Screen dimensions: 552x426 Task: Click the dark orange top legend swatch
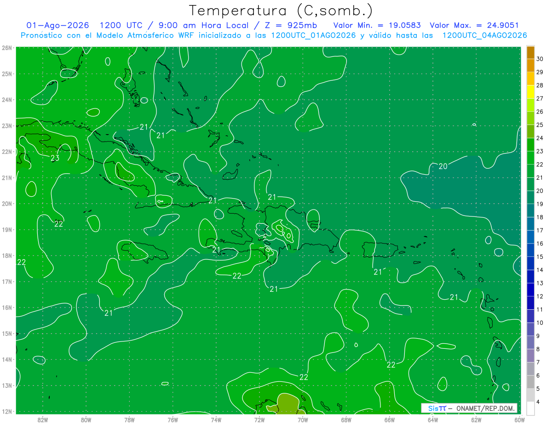pyautogui.click(x=530, y=52)
